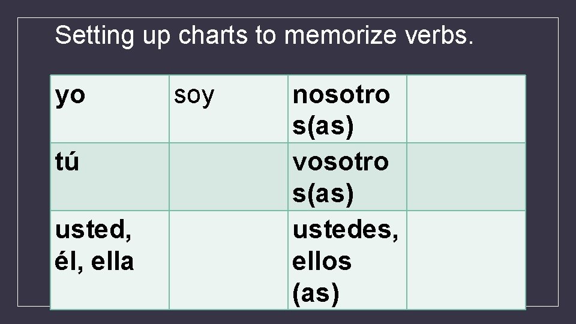This screenshot has width=576, height=324.
Task: Click the word 'ellos' in the table
Action: click(322, 262)
